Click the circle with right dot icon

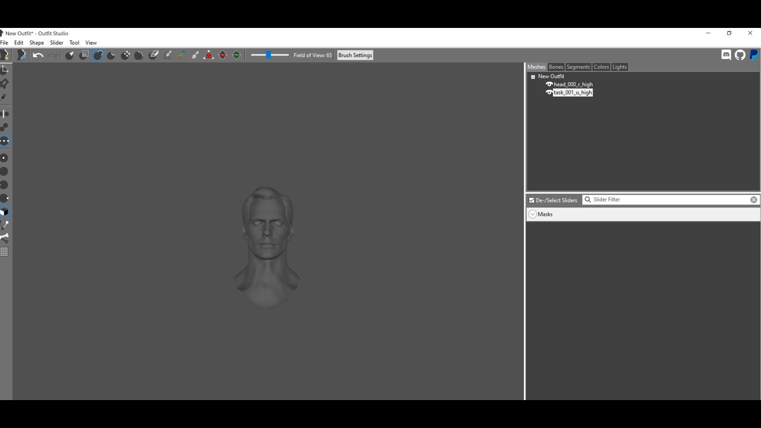pyautogui.click(x=4, y=199)
